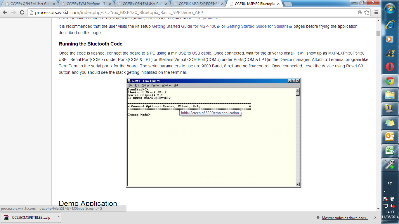Click the Chrome taskbar icon
Image resolution: width=399 pixels, height=224 pixels.
point(390,81)
